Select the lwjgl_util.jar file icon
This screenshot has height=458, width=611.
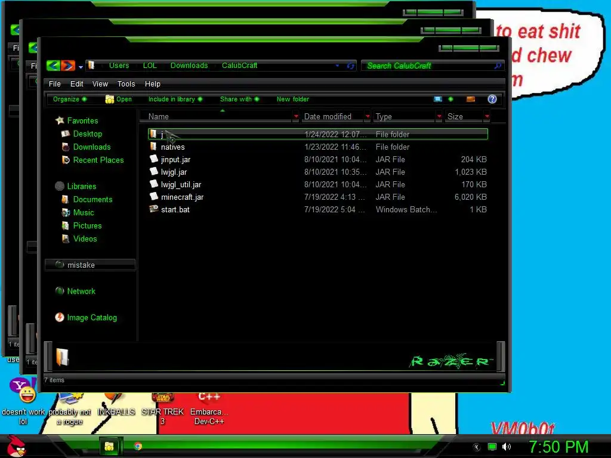click(153, 184)
